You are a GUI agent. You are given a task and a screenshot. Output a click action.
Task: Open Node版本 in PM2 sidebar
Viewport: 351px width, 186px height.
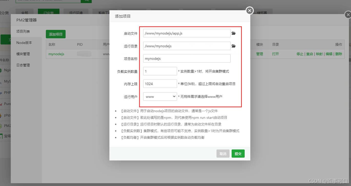26,43
